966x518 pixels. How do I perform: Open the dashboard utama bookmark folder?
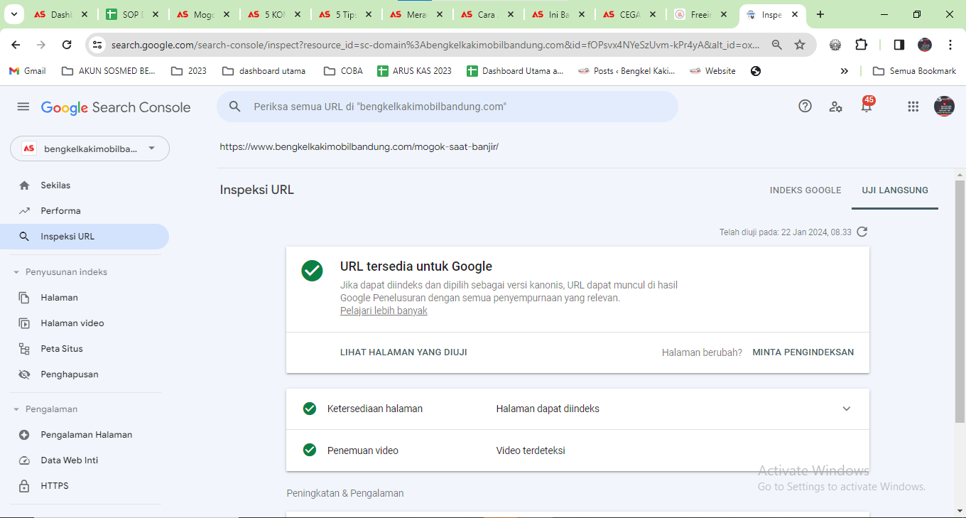point(264,71)
